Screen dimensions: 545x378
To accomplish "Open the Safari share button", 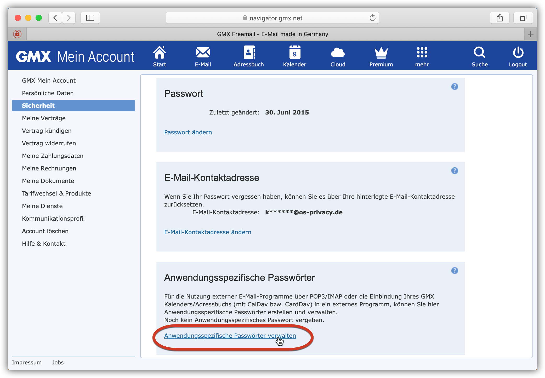I will (x=499, y=18).
